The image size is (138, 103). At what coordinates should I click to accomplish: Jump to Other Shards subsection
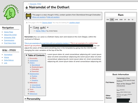pyautogui.click(x=36, y=87)
